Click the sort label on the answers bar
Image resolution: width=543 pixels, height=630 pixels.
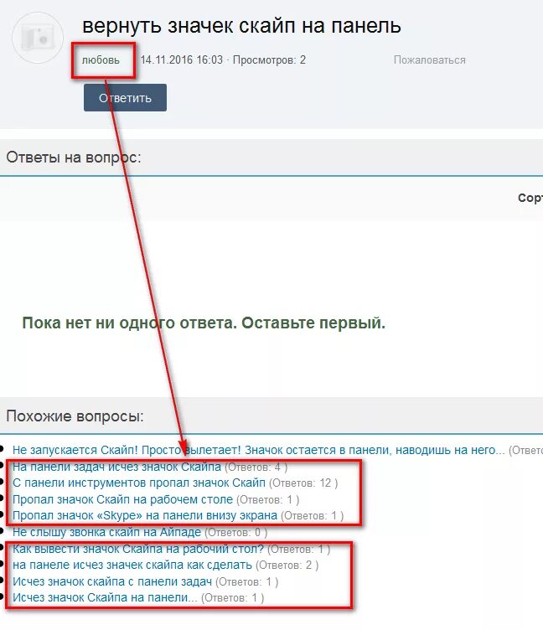(x=530, y=198)
